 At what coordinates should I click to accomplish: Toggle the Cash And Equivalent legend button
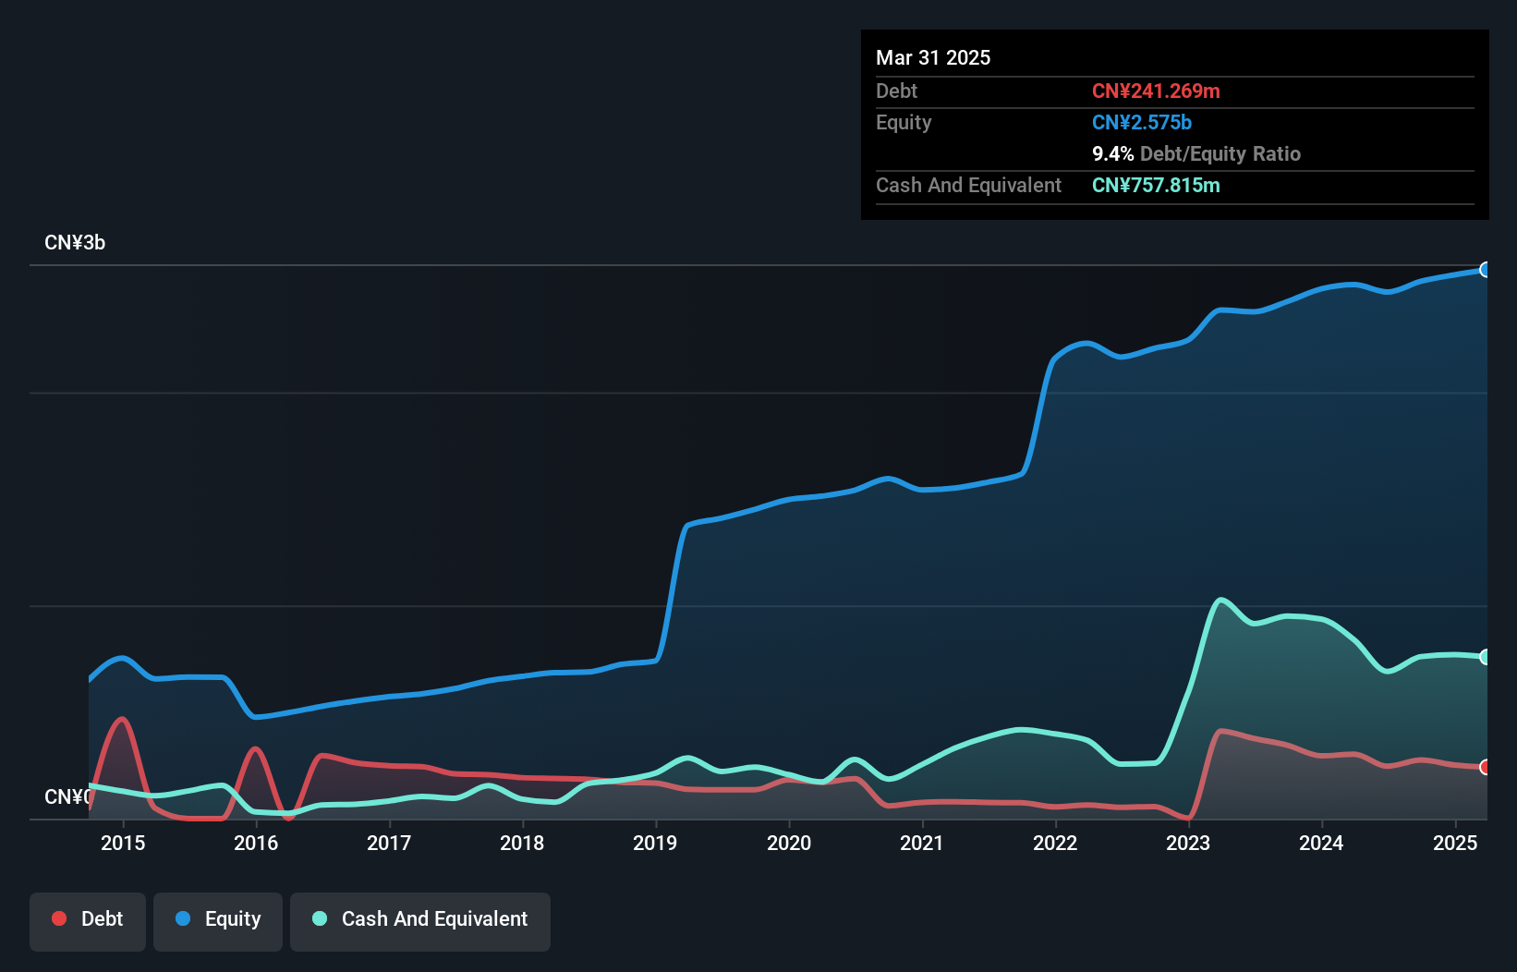420,921
